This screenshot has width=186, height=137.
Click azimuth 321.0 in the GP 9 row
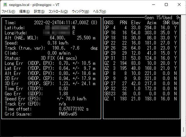coord(150,78)
